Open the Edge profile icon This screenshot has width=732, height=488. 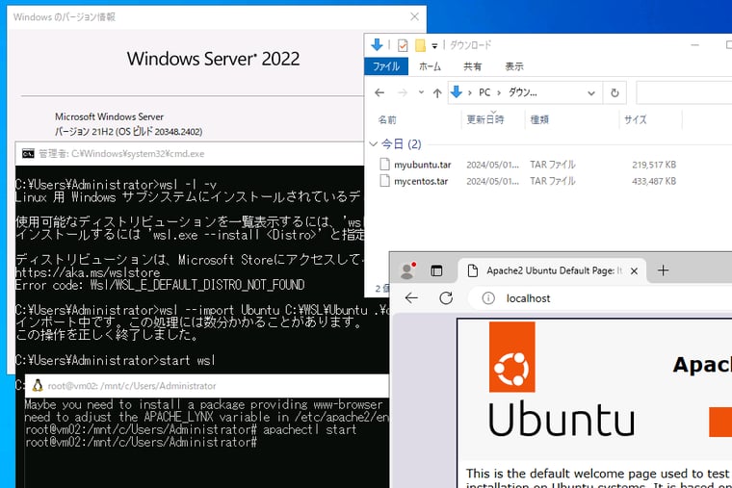pyautogui.click(x=407, y=270)
